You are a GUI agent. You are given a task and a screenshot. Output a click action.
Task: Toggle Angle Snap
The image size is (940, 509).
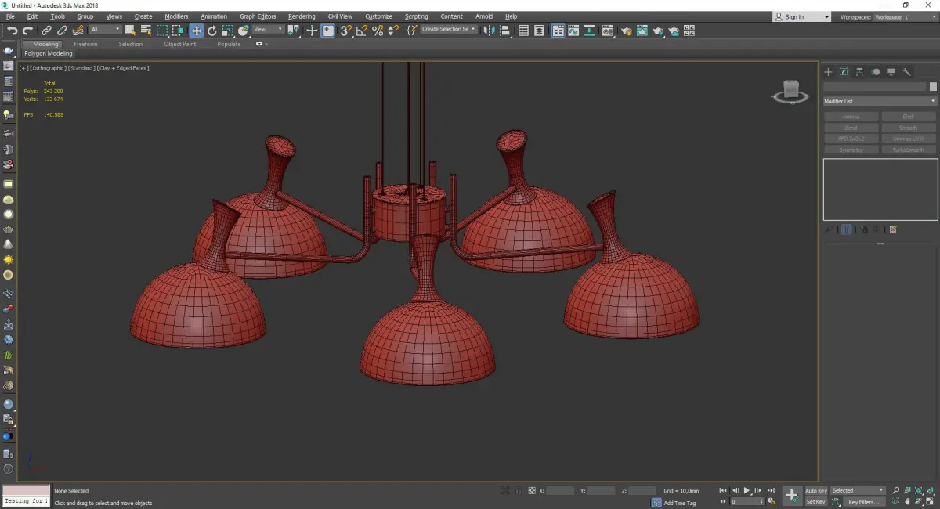coord(362,31)
